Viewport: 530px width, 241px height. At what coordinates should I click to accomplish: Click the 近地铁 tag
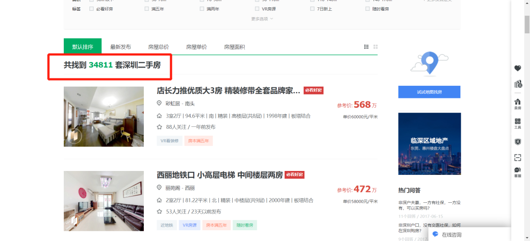(167, 225)
